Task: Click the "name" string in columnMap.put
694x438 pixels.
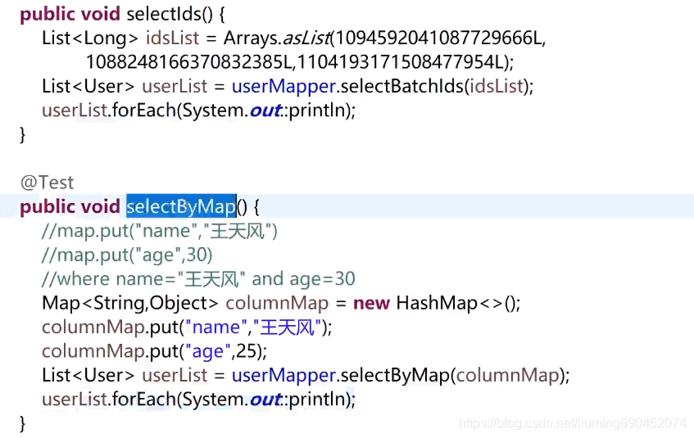Action: click(x=216, y=327)
